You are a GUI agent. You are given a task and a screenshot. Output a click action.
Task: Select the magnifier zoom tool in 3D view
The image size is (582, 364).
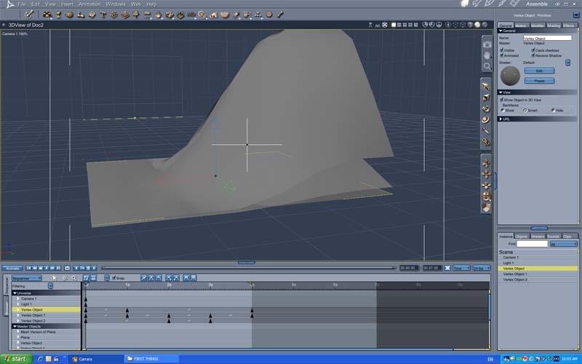(487, 66)
